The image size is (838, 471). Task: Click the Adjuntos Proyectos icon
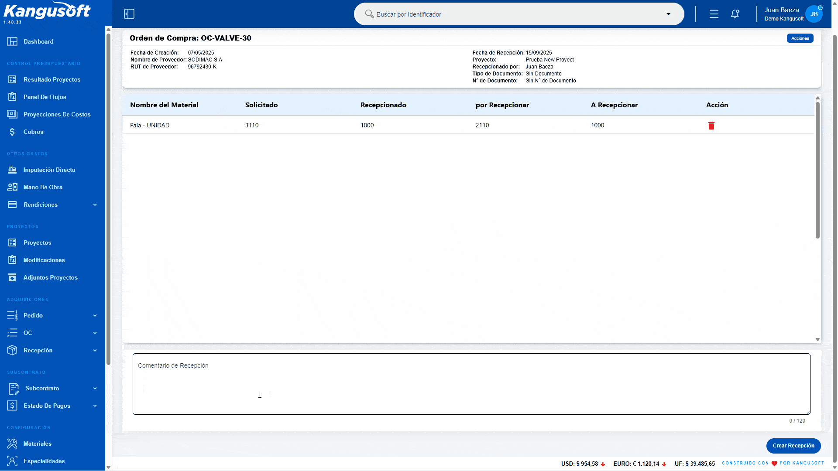click(x=12, y=277)
